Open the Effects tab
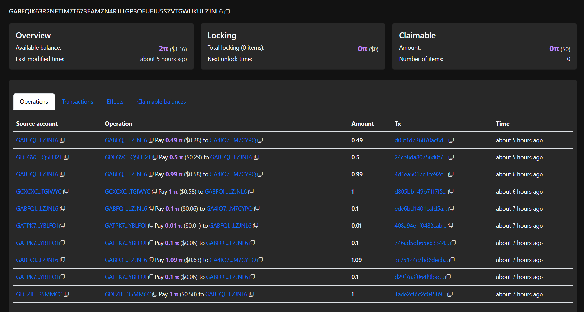This screenshot has width=584, height=312. pos(115,101)
